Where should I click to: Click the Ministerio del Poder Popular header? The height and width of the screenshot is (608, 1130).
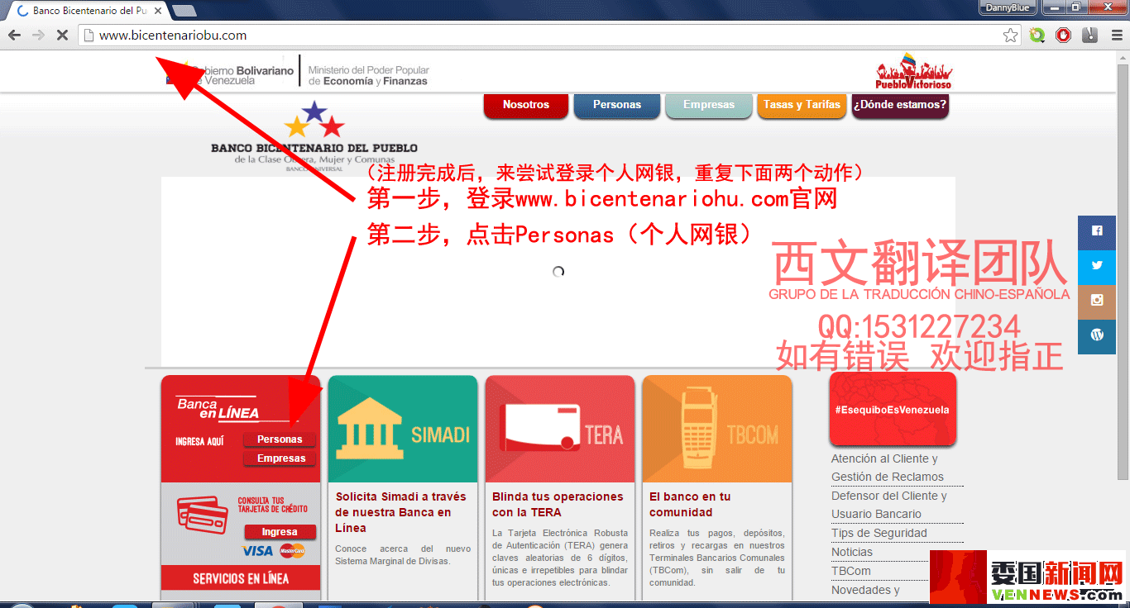point(369,76)
